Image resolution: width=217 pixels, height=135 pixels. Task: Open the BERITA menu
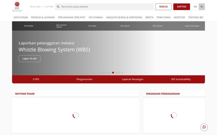click(x=149, y=17)
